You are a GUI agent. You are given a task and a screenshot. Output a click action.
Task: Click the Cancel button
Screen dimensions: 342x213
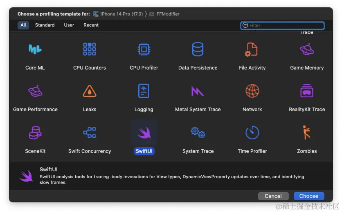point(273,196)
